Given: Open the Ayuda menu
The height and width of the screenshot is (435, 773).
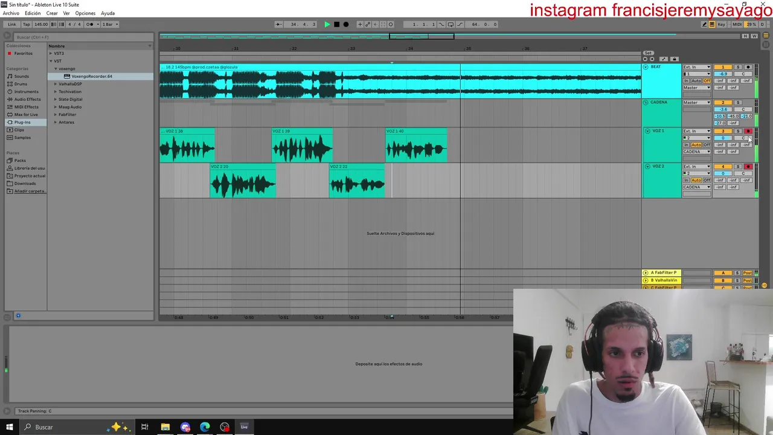Looking at the screenshot, I should [x=107, y=13].
